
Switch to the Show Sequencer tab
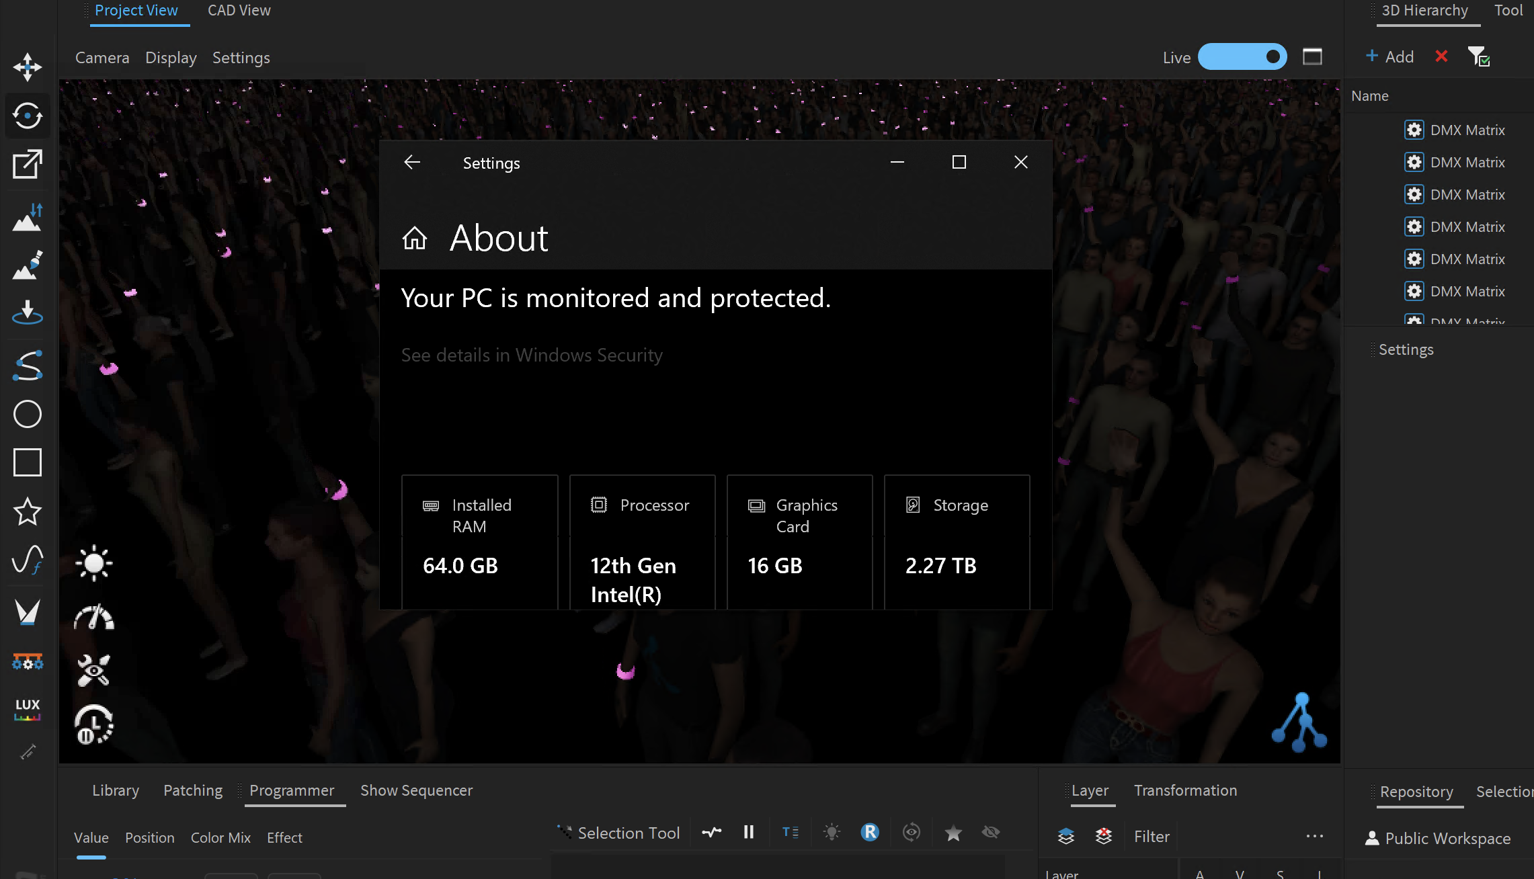tap(416, 790)
